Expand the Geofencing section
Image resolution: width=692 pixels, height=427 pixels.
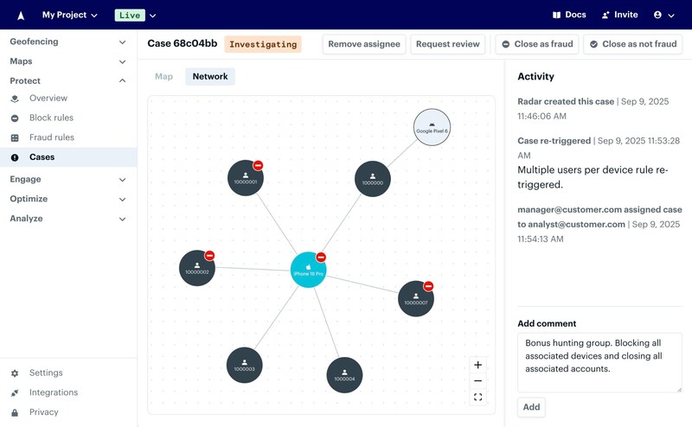click(x=68, y=41)
